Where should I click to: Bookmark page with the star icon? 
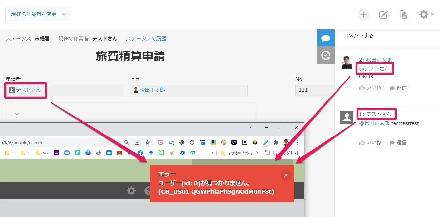148,142
